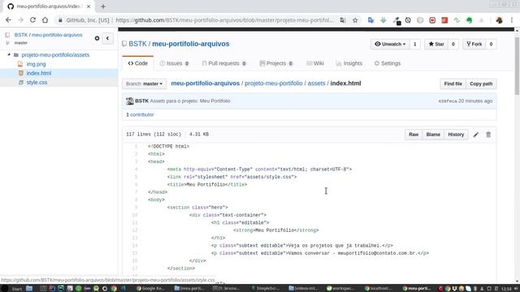
Task: Collapse the projeto-meu-portifolio/assets folder tree
Action: [x=9, y=54]
